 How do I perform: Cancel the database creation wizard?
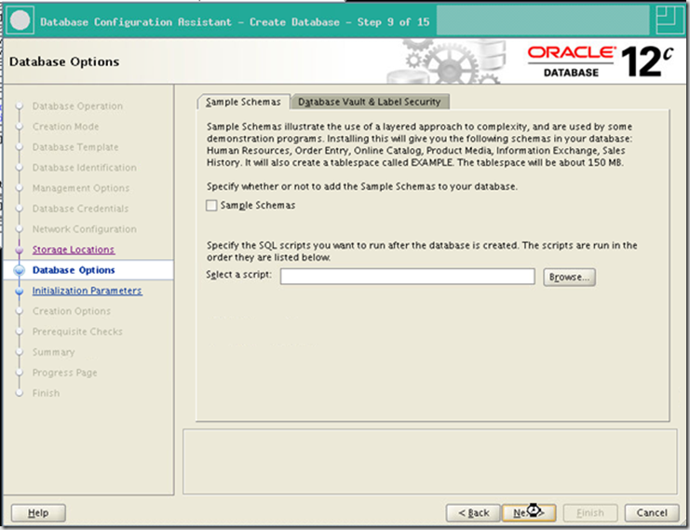tap(652, 513)
